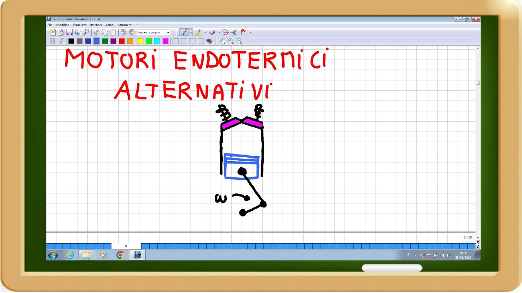Open the custom colors palette icon
The width and height of the screenshot is (522, 293).
[209, 41]
